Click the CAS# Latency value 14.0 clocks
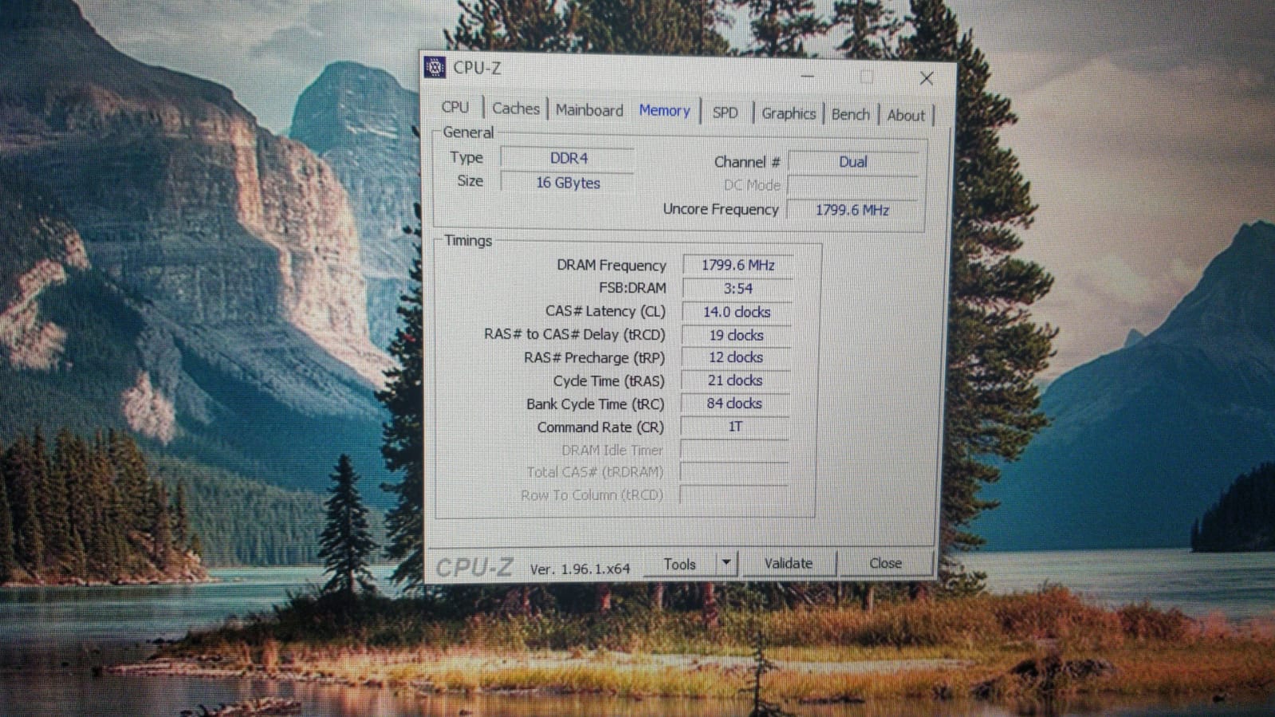The width and height of the screenshot is (1275, 717). pos(737,312)
